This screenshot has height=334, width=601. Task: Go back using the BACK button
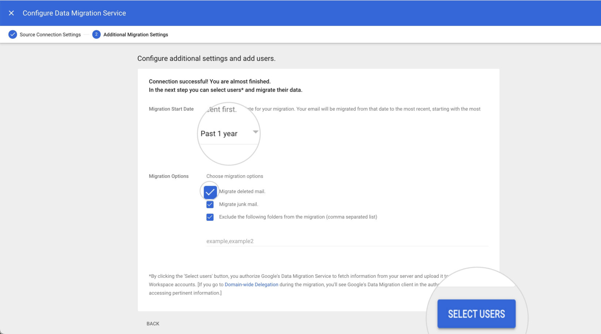tap(153, 323)
